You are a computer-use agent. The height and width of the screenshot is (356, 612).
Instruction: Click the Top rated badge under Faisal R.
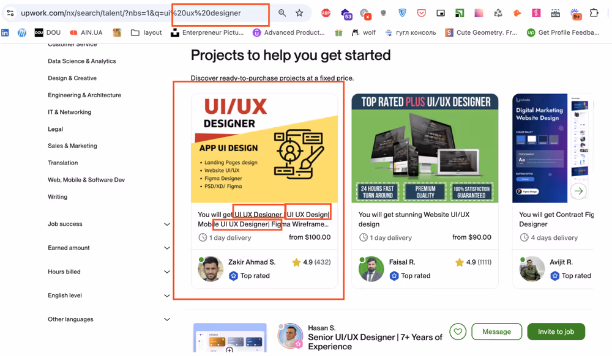click(410, 276)
